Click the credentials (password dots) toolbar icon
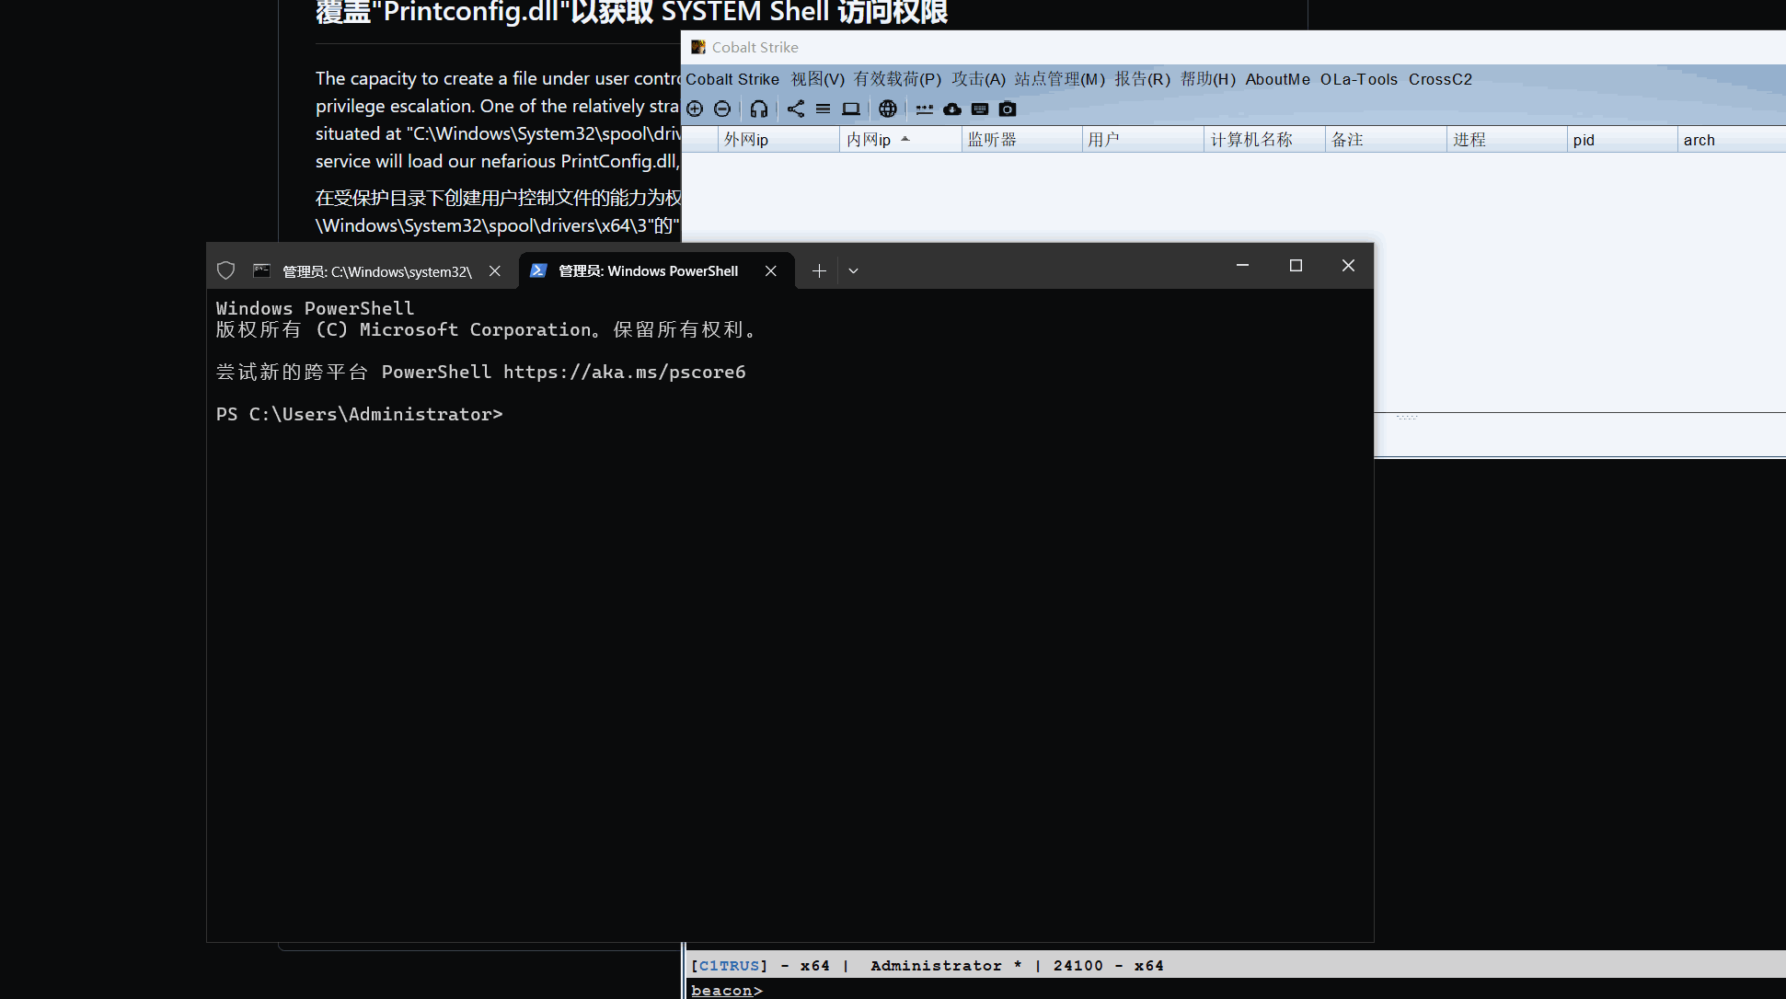1786x999 pixels. (x=925, y=109)
